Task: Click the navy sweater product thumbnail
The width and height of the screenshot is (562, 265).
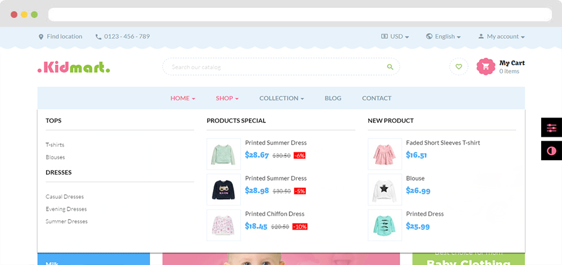Action: coord(224,189)
